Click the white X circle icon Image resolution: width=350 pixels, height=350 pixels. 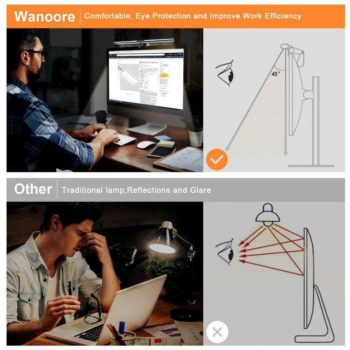(x=217, y=332)
